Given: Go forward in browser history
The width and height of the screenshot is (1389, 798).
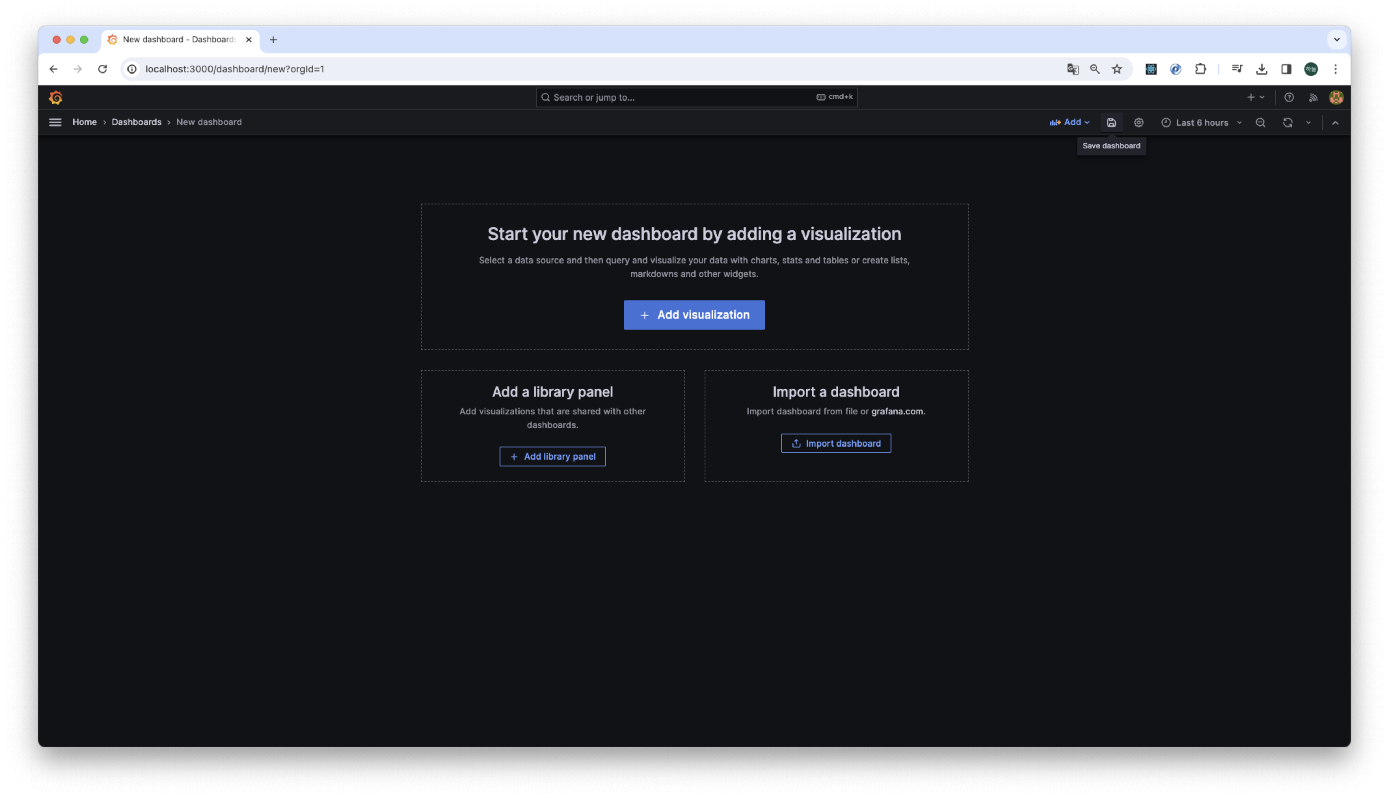Looking at the screenshot, I should click(x=78, y=69).
